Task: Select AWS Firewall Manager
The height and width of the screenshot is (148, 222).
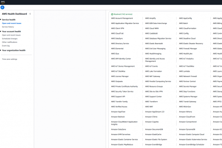Action: point(188,49)
